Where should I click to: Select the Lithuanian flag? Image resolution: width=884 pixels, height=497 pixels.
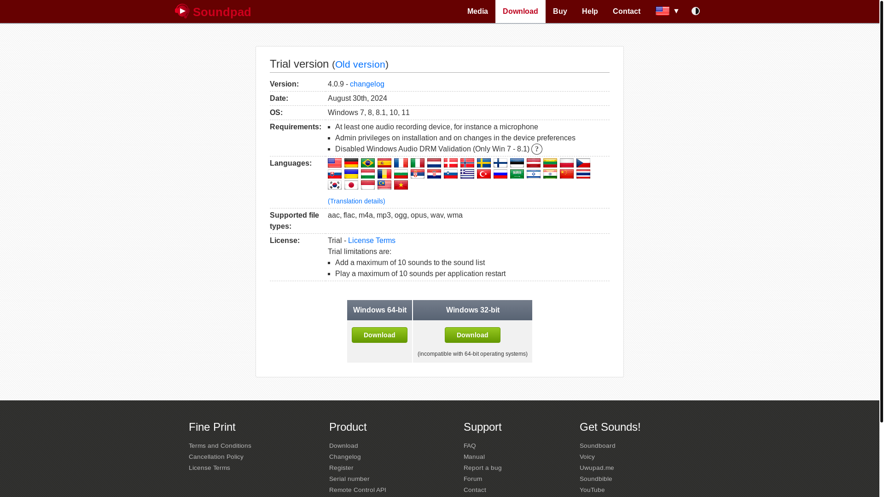[550, 163]
